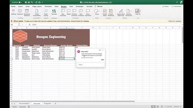
Task: Click the Share button
Action: [166, 6]
